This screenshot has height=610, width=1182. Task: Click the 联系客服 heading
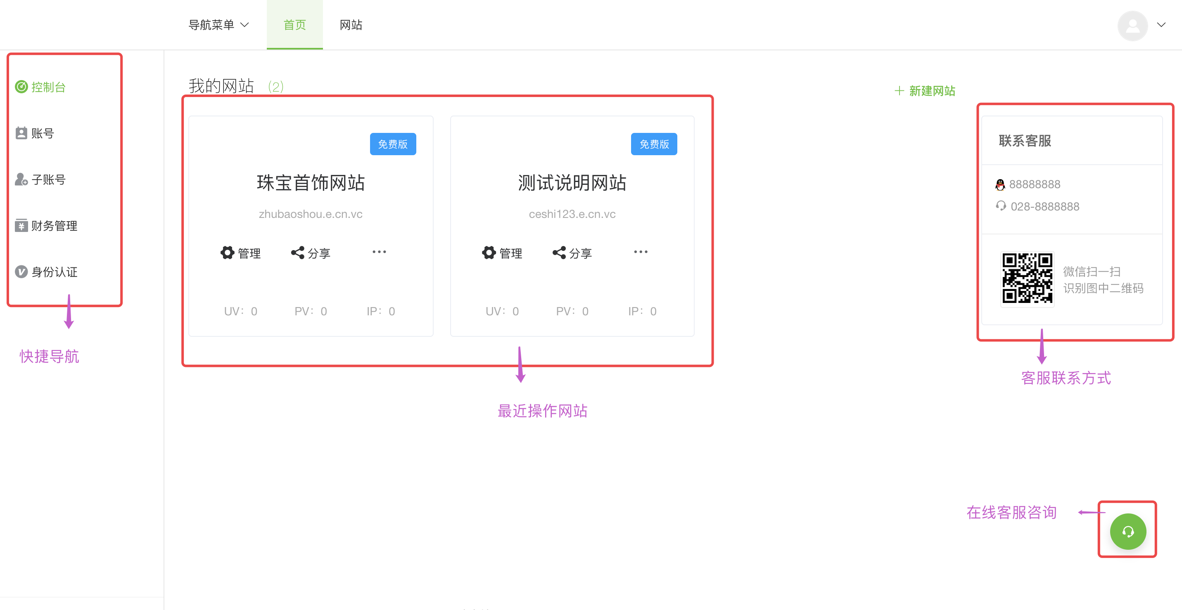[x=1025, y=140]
